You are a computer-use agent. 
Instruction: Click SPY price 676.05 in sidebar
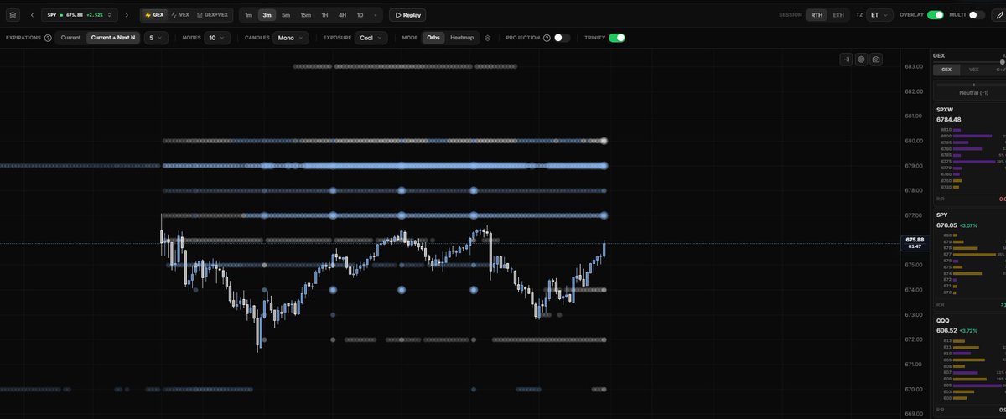pyautogui.click(x=946, y=225)
